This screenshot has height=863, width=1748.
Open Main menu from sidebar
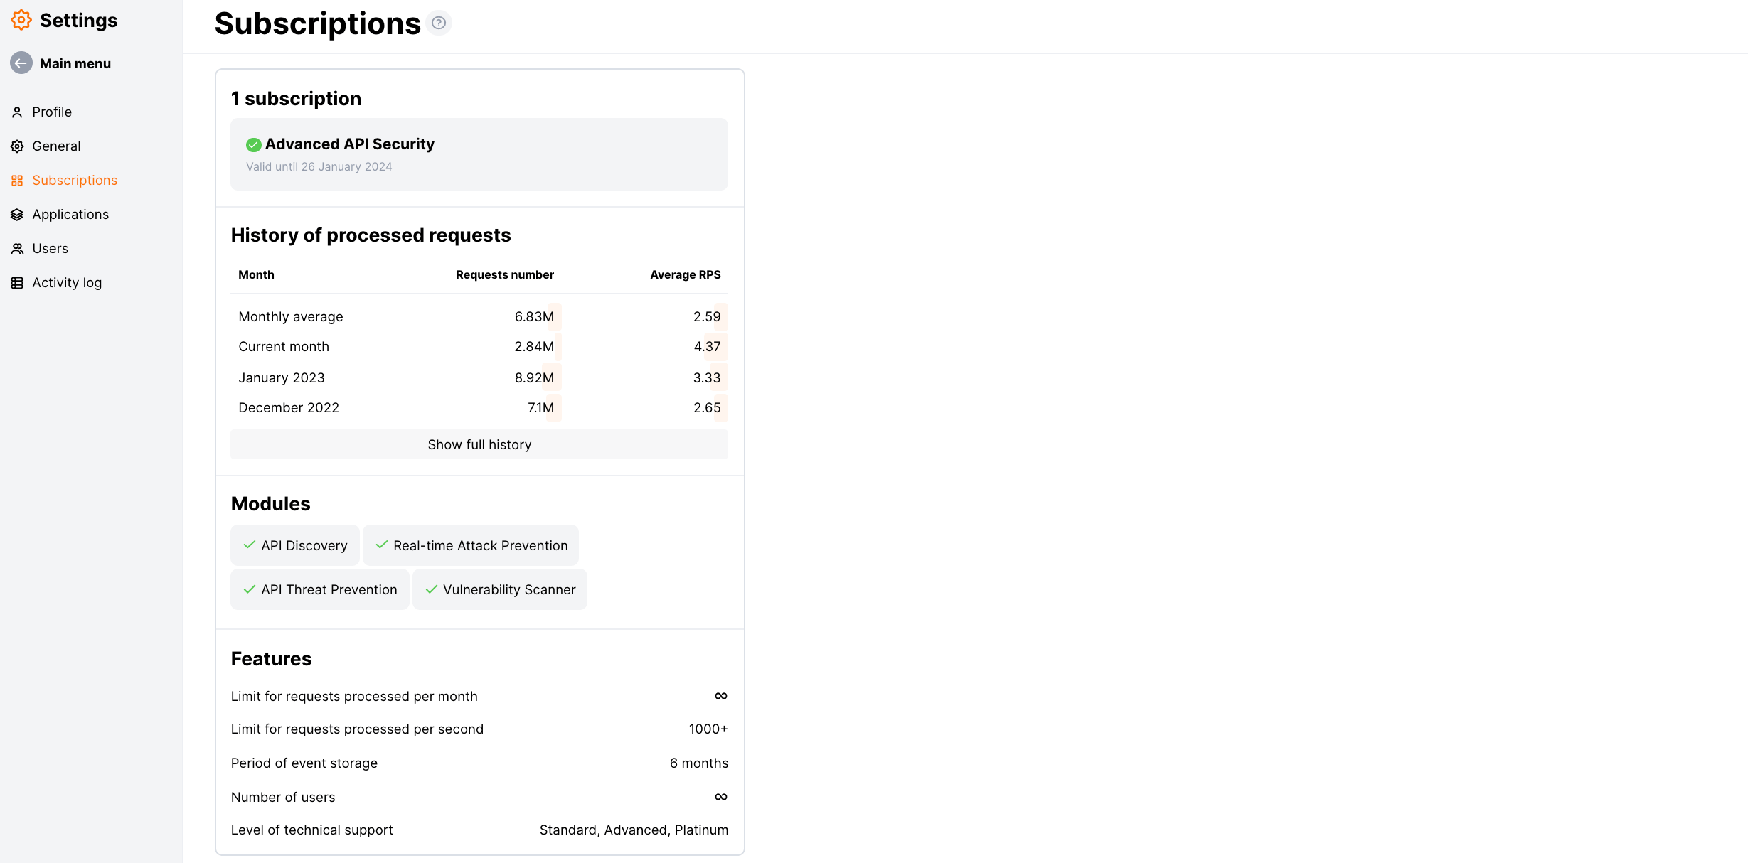coord(75,63)
